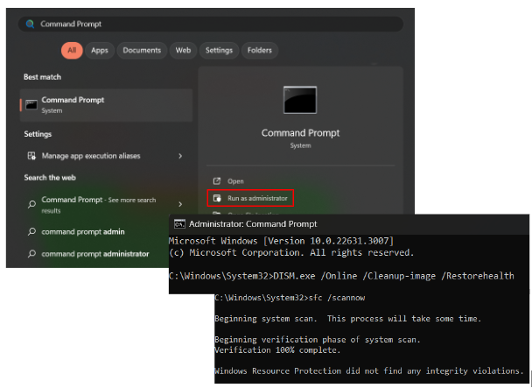532x388 pixels.
Task: Click the Microsoft Windows Version line
Action: pos(281,241)
